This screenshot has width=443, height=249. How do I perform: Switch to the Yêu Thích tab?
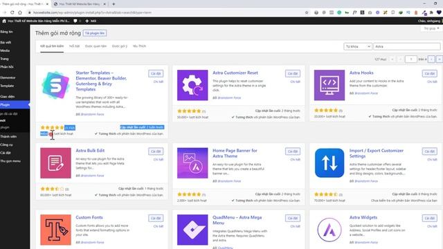[139, 46]
